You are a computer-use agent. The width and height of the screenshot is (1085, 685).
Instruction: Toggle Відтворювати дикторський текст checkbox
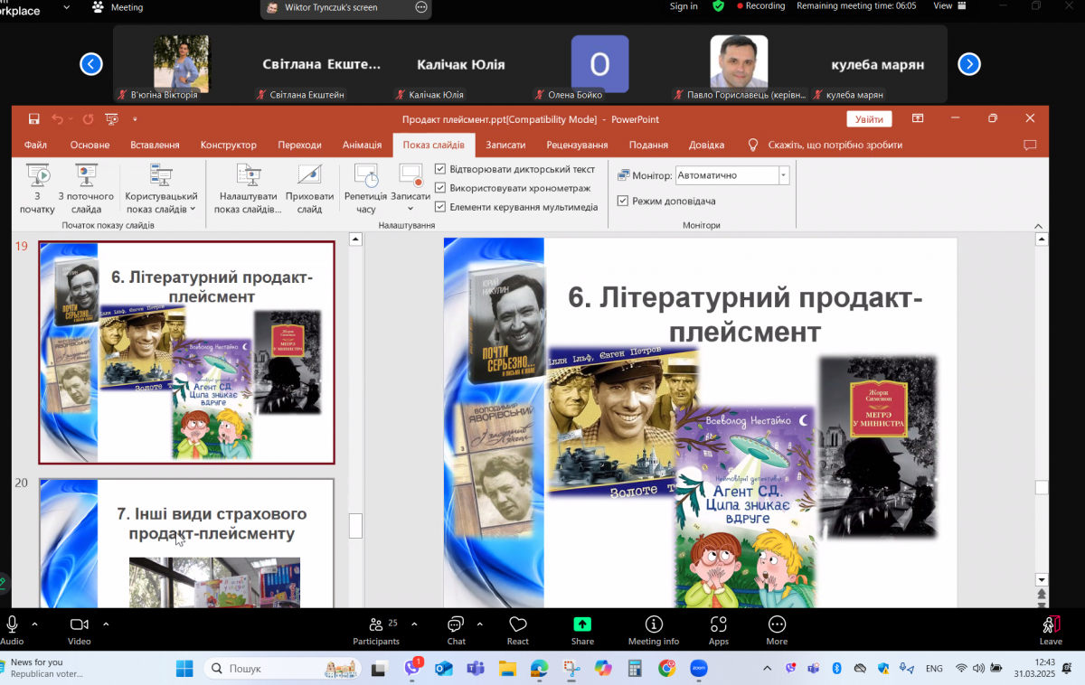coord(440,169)
